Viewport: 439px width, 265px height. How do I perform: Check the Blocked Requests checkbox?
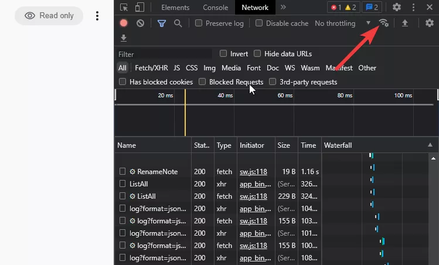click(202, 81)
